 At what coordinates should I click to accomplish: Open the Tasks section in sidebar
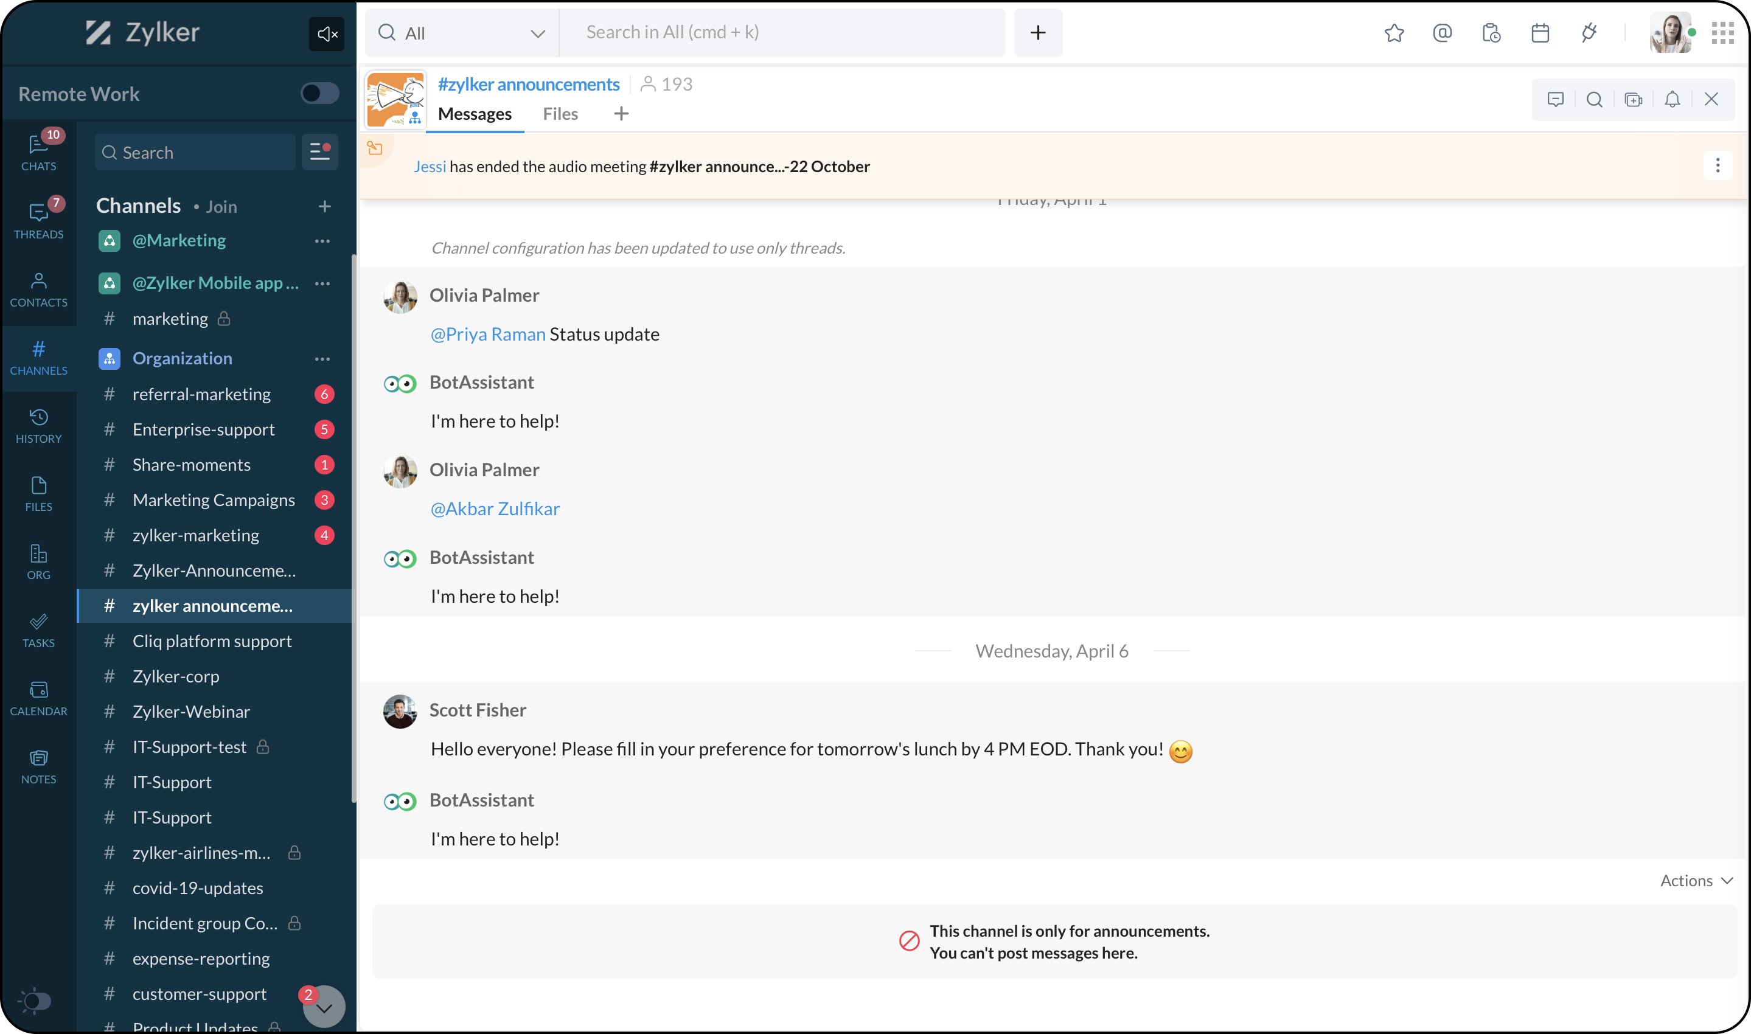pyautogui.click(x=38, y=630)
